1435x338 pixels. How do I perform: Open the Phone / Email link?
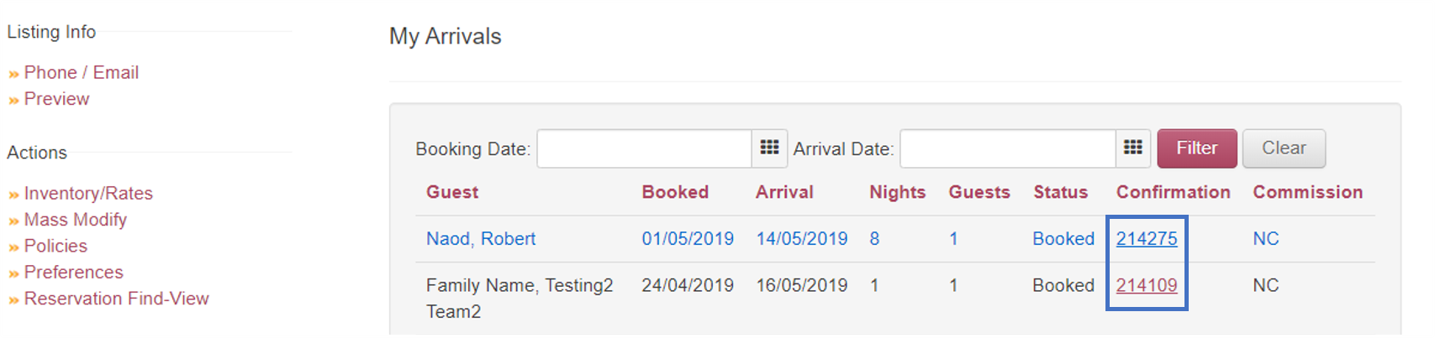(82, 73)
